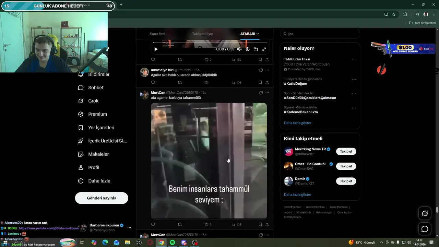Play MertCan's 'Benim insanlara tahammül' video
Viewport: 439px width, 247px height.
coord(209,161)
